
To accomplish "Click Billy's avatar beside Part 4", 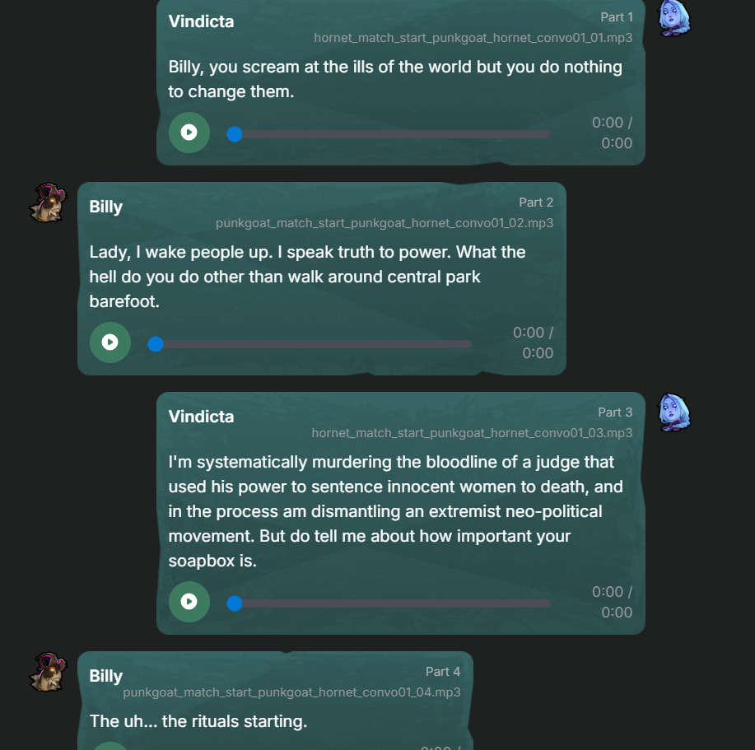I will (48, 672).
